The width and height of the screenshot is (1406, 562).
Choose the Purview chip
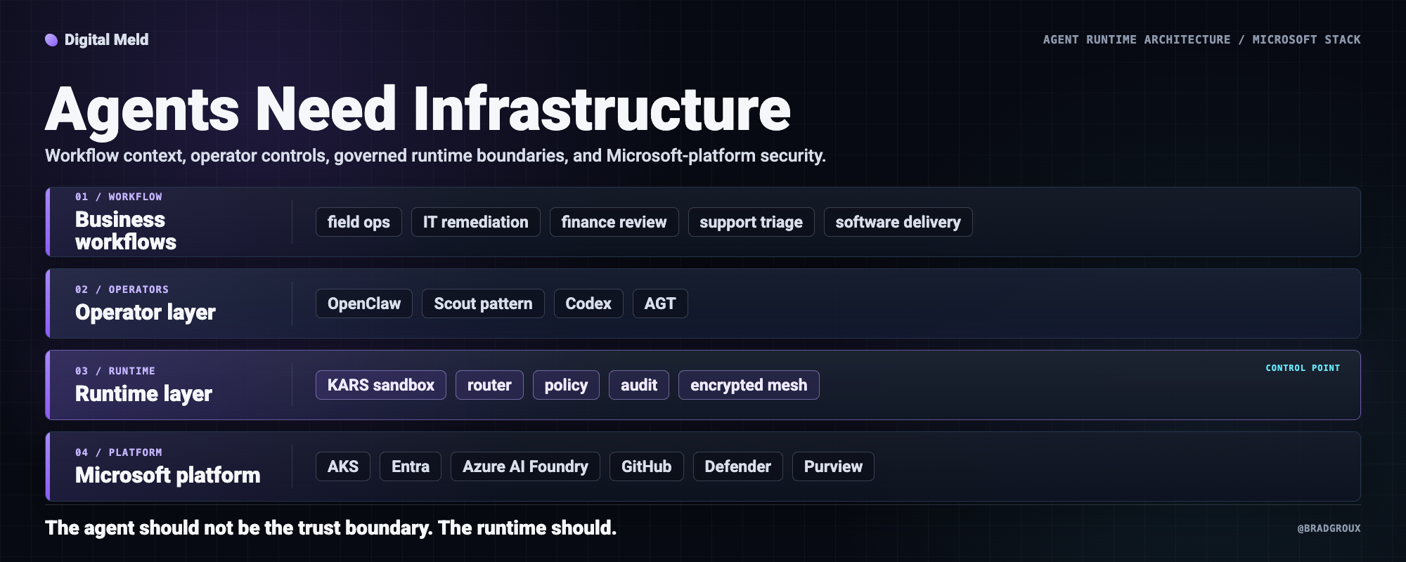[833, 466]
